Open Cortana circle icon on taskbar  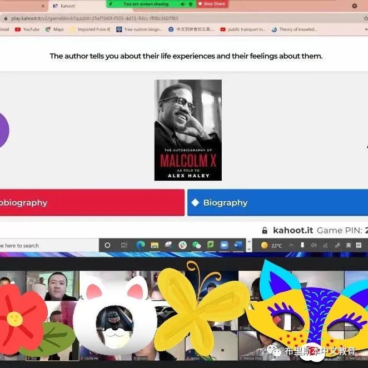[107, 245]
